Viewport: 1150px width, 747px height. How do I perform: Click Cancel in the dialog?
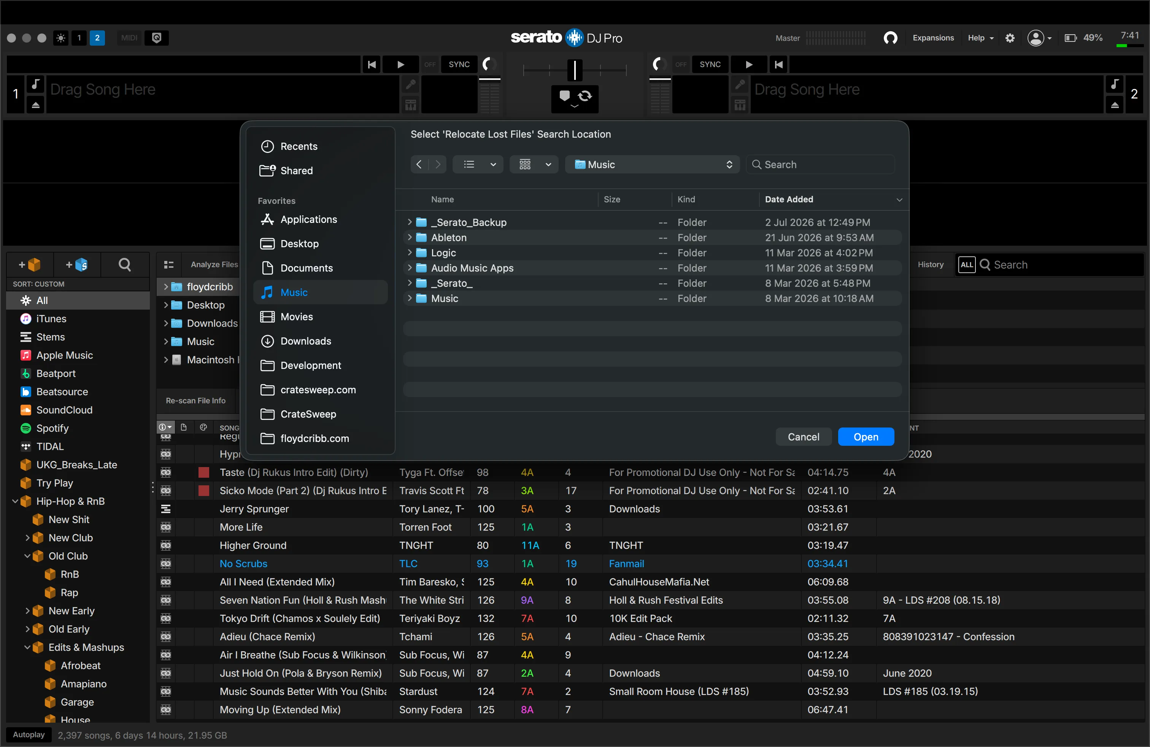point(803,437)
